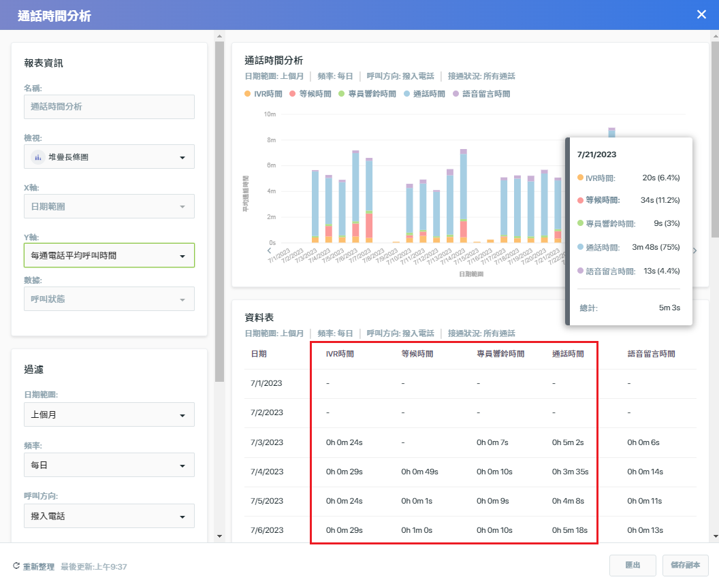Viewport: 719px width, 588px height.
Task: Open the 數據 呼叫狀態 dropdown
Action: coord(109,299)
